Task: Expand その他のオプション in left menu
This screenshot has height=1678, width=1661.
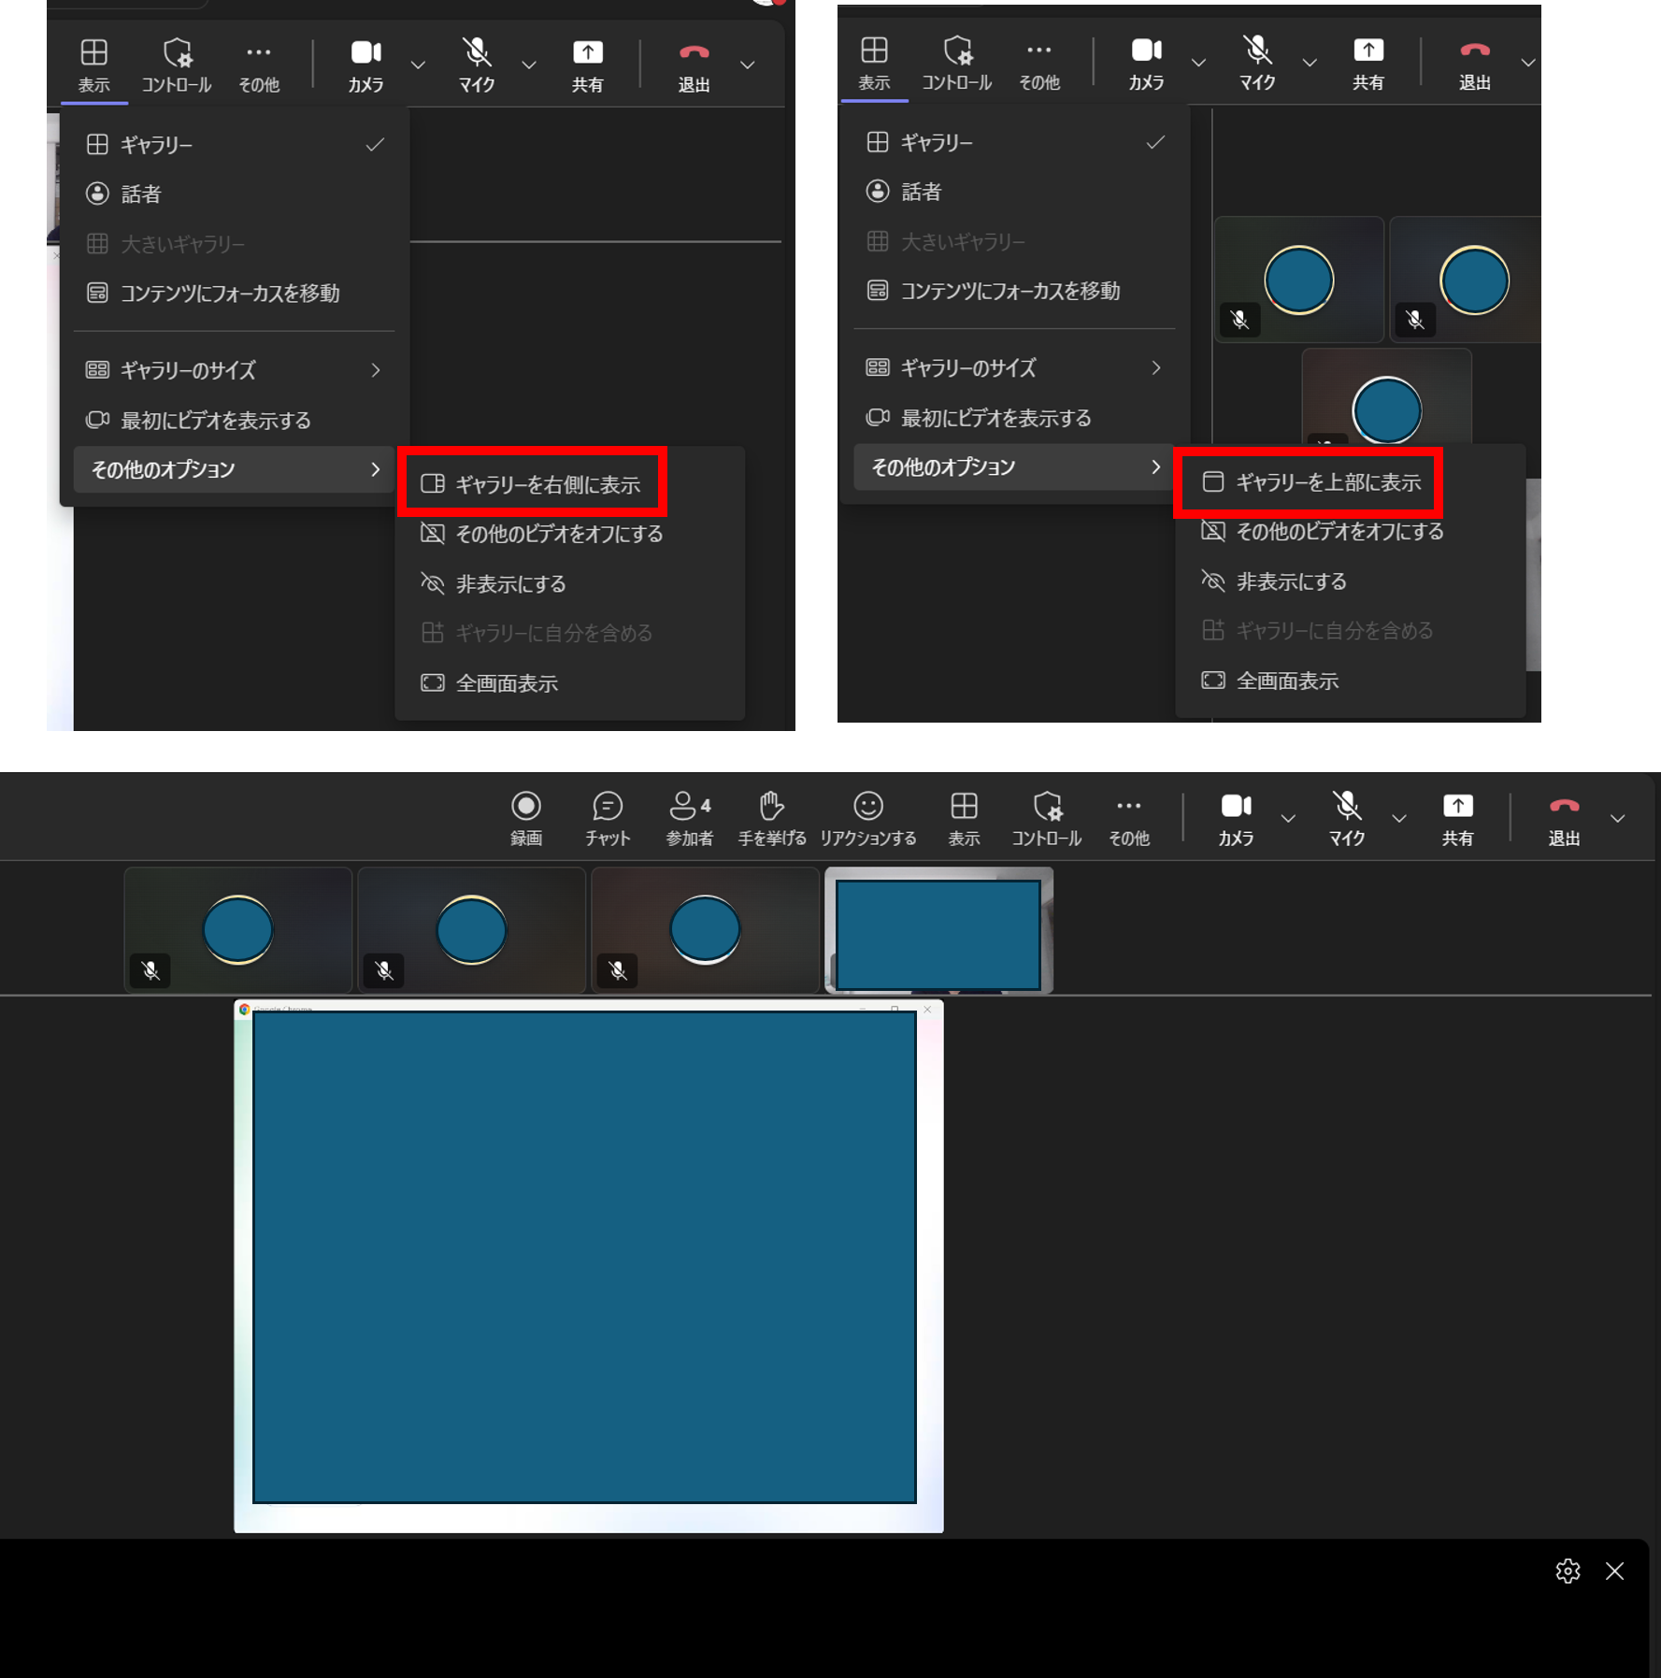Action: pos(235,469)
